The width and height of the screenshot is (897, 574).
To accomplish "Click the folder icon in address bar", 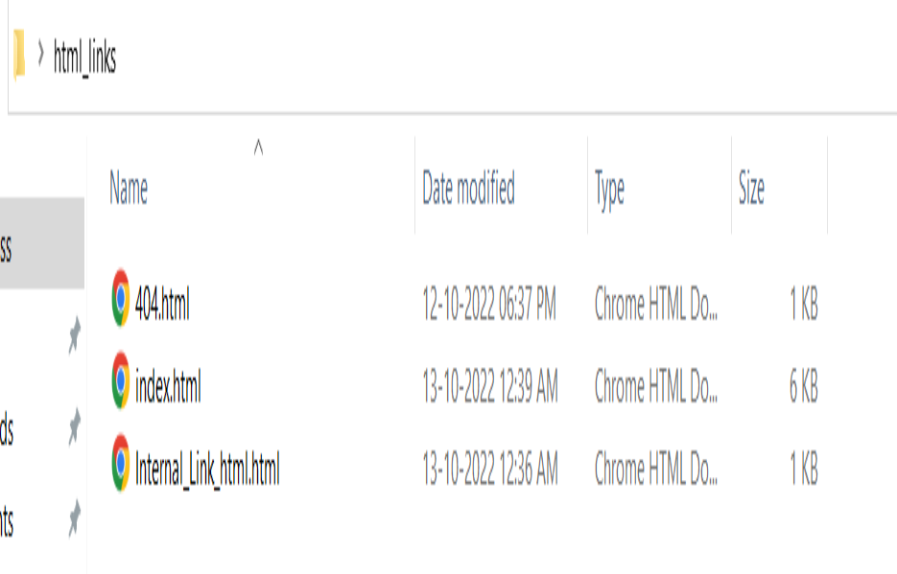I will coord(18,56).
